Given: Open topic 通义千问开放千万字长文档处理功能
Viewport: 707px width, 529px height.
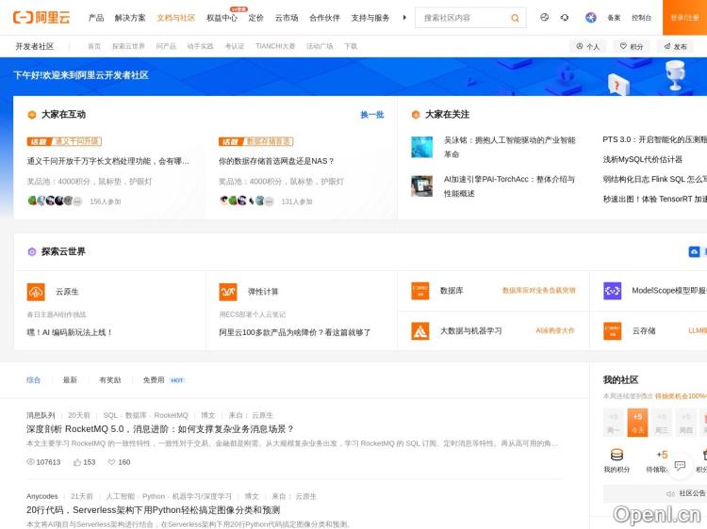Looking at the screenshot, I should coord(107,161).
